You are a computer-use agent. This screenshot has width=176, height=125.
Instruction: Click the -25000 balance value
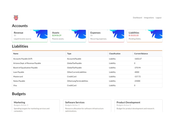point(137,81)
